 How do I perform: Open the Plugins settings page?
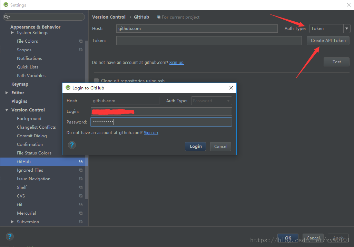(19, 101)
